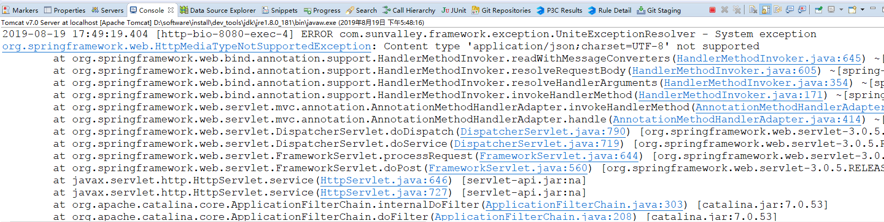Open the Properties tab

65,10
